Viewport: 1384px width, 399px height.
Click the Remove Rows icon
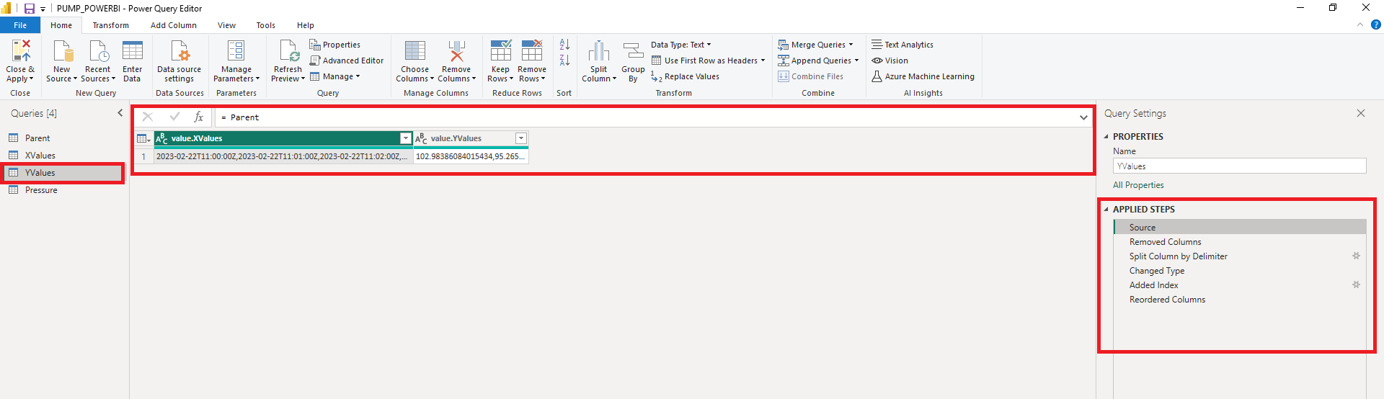coord(532,51)
